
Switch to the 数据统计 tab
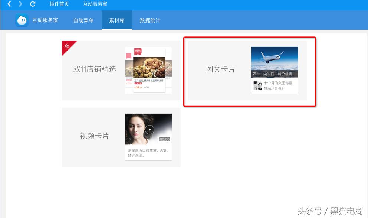(150, 20)
